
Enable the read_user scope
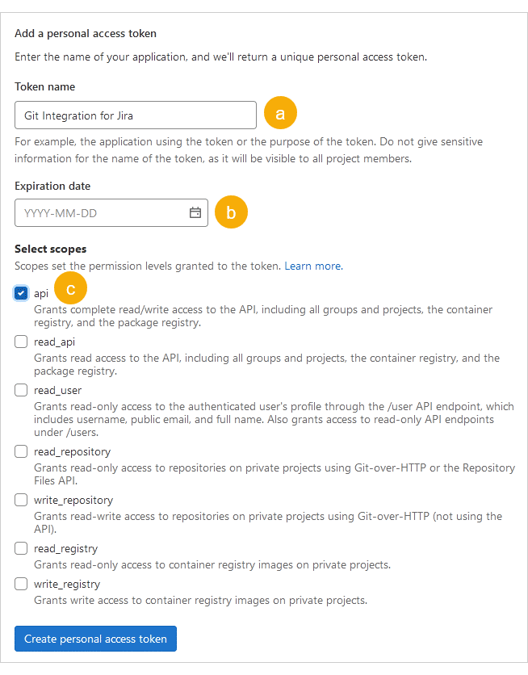[x=20, y=390]
